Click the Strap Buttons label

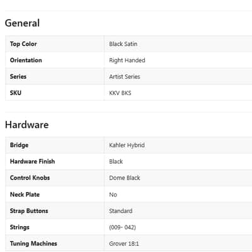click(x=29, y=211)
